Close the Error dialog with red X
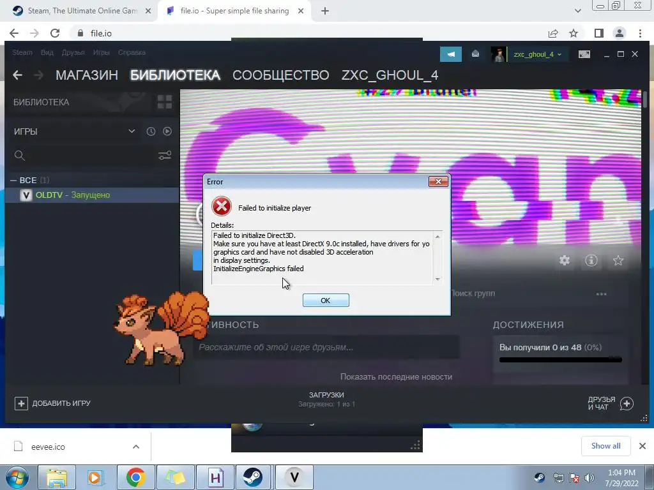This screenshot has height=490, width=654. pyautogui.click(x=438, y=181)
